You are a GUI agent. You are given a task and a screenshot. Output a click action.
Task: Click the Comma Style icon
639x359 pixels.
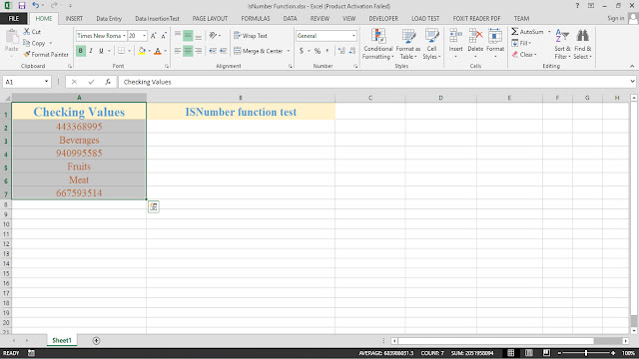tap(327, 51)
